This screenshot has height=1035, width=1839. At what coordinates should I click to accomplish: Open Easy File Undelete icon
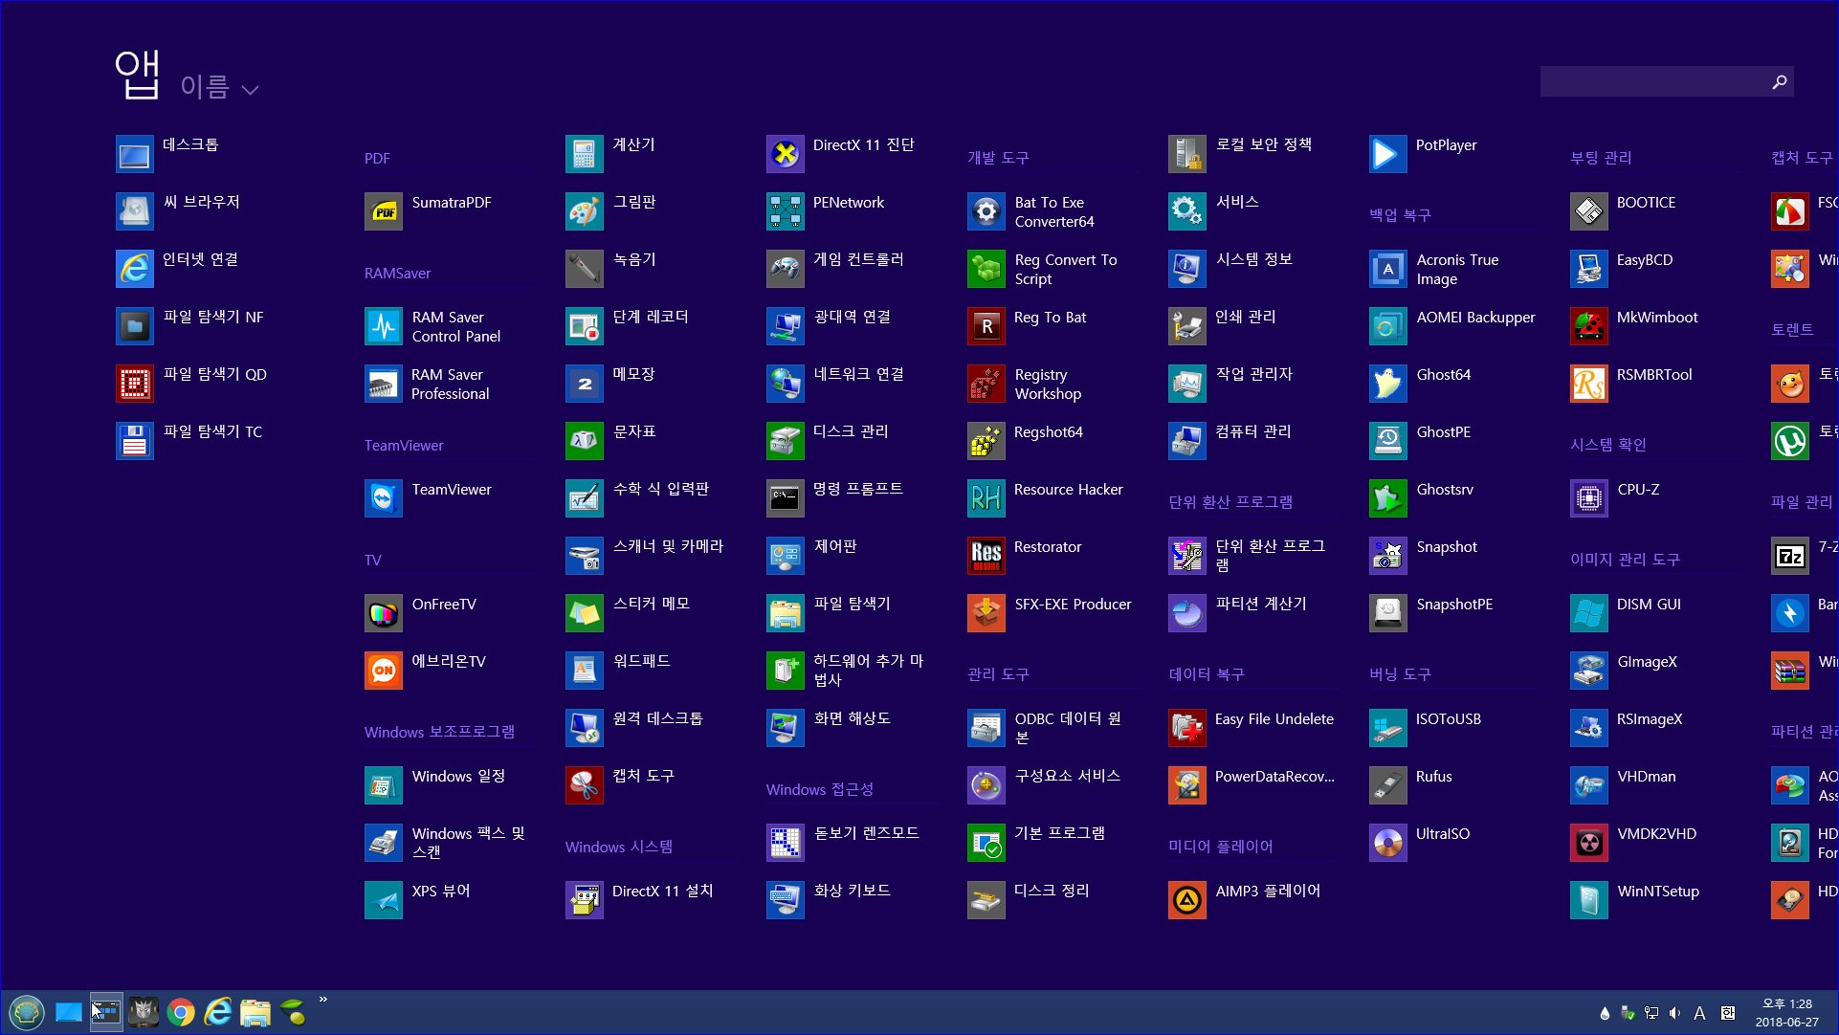tap(1187, 728)
